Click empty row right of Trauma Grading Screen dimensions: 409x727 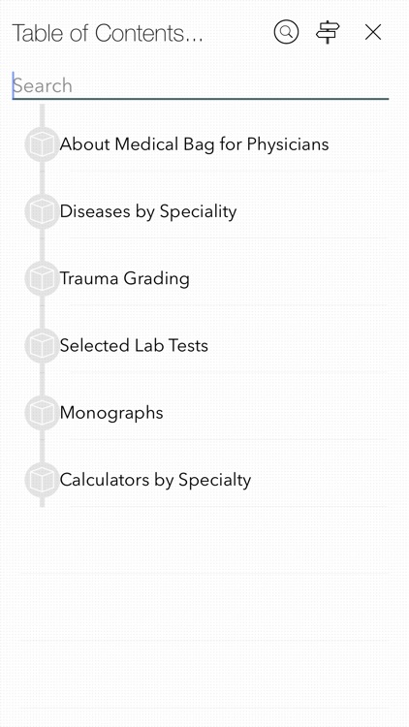click(x=289, y=278)
